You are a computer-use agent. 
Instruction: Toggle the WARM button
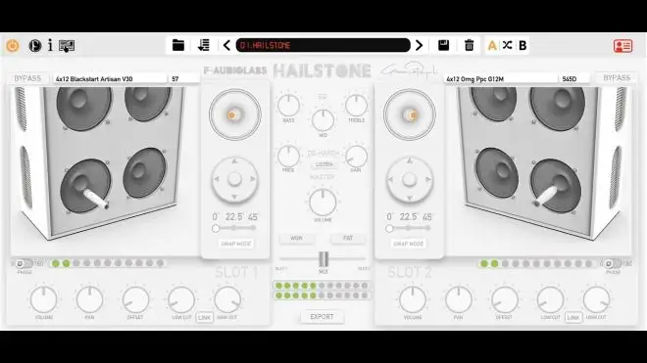[296, 238]
